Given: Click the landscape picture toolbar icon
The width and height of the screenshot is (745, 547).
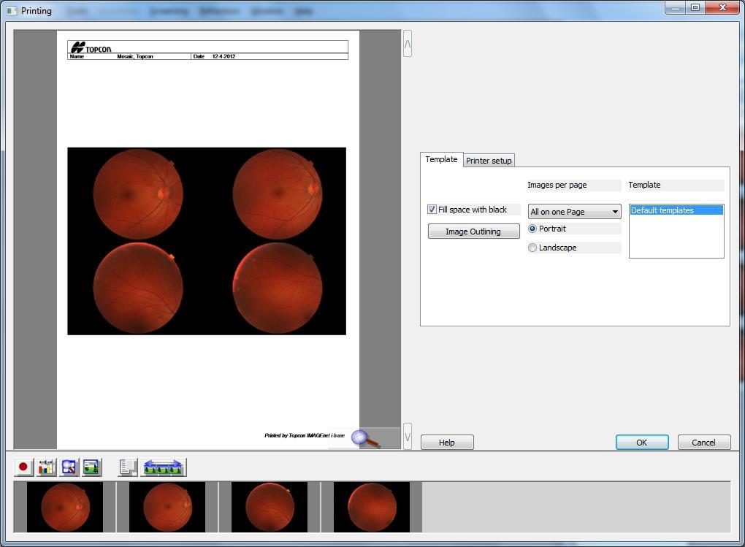Looking at the screenshot, I should click(x=92, y=467).
